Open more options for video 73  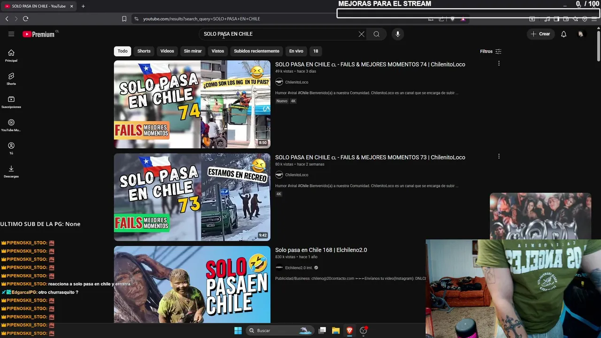pyautogui.click(x=499, y=156)
